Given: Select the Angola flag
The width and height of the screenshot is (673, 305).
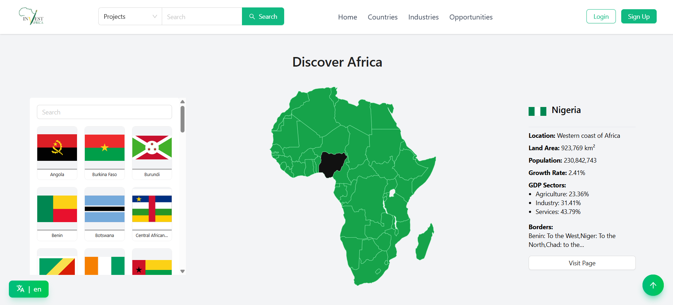Looking at the screenshot, I should coord(57,148).
